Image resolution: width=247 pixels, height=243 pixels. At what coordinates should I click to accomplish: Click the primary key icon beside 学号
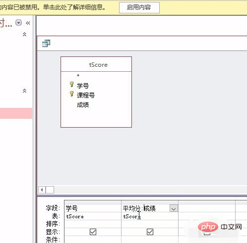(71, 84)
